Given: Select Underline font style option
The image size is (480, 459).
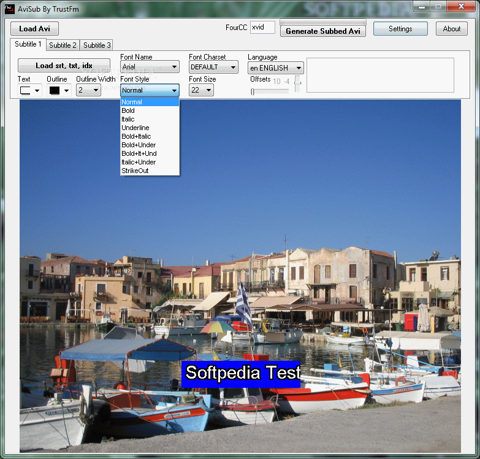Looking at the screenshot, I should [150, 128].
